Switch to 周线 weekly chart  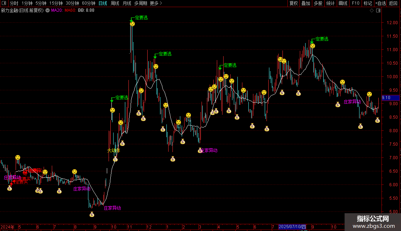coord(115,3)
